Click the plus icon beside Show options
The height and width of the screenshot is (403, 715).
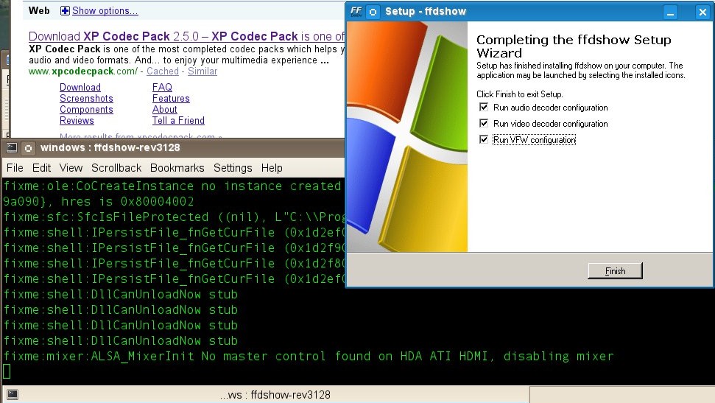pos(65,11)
